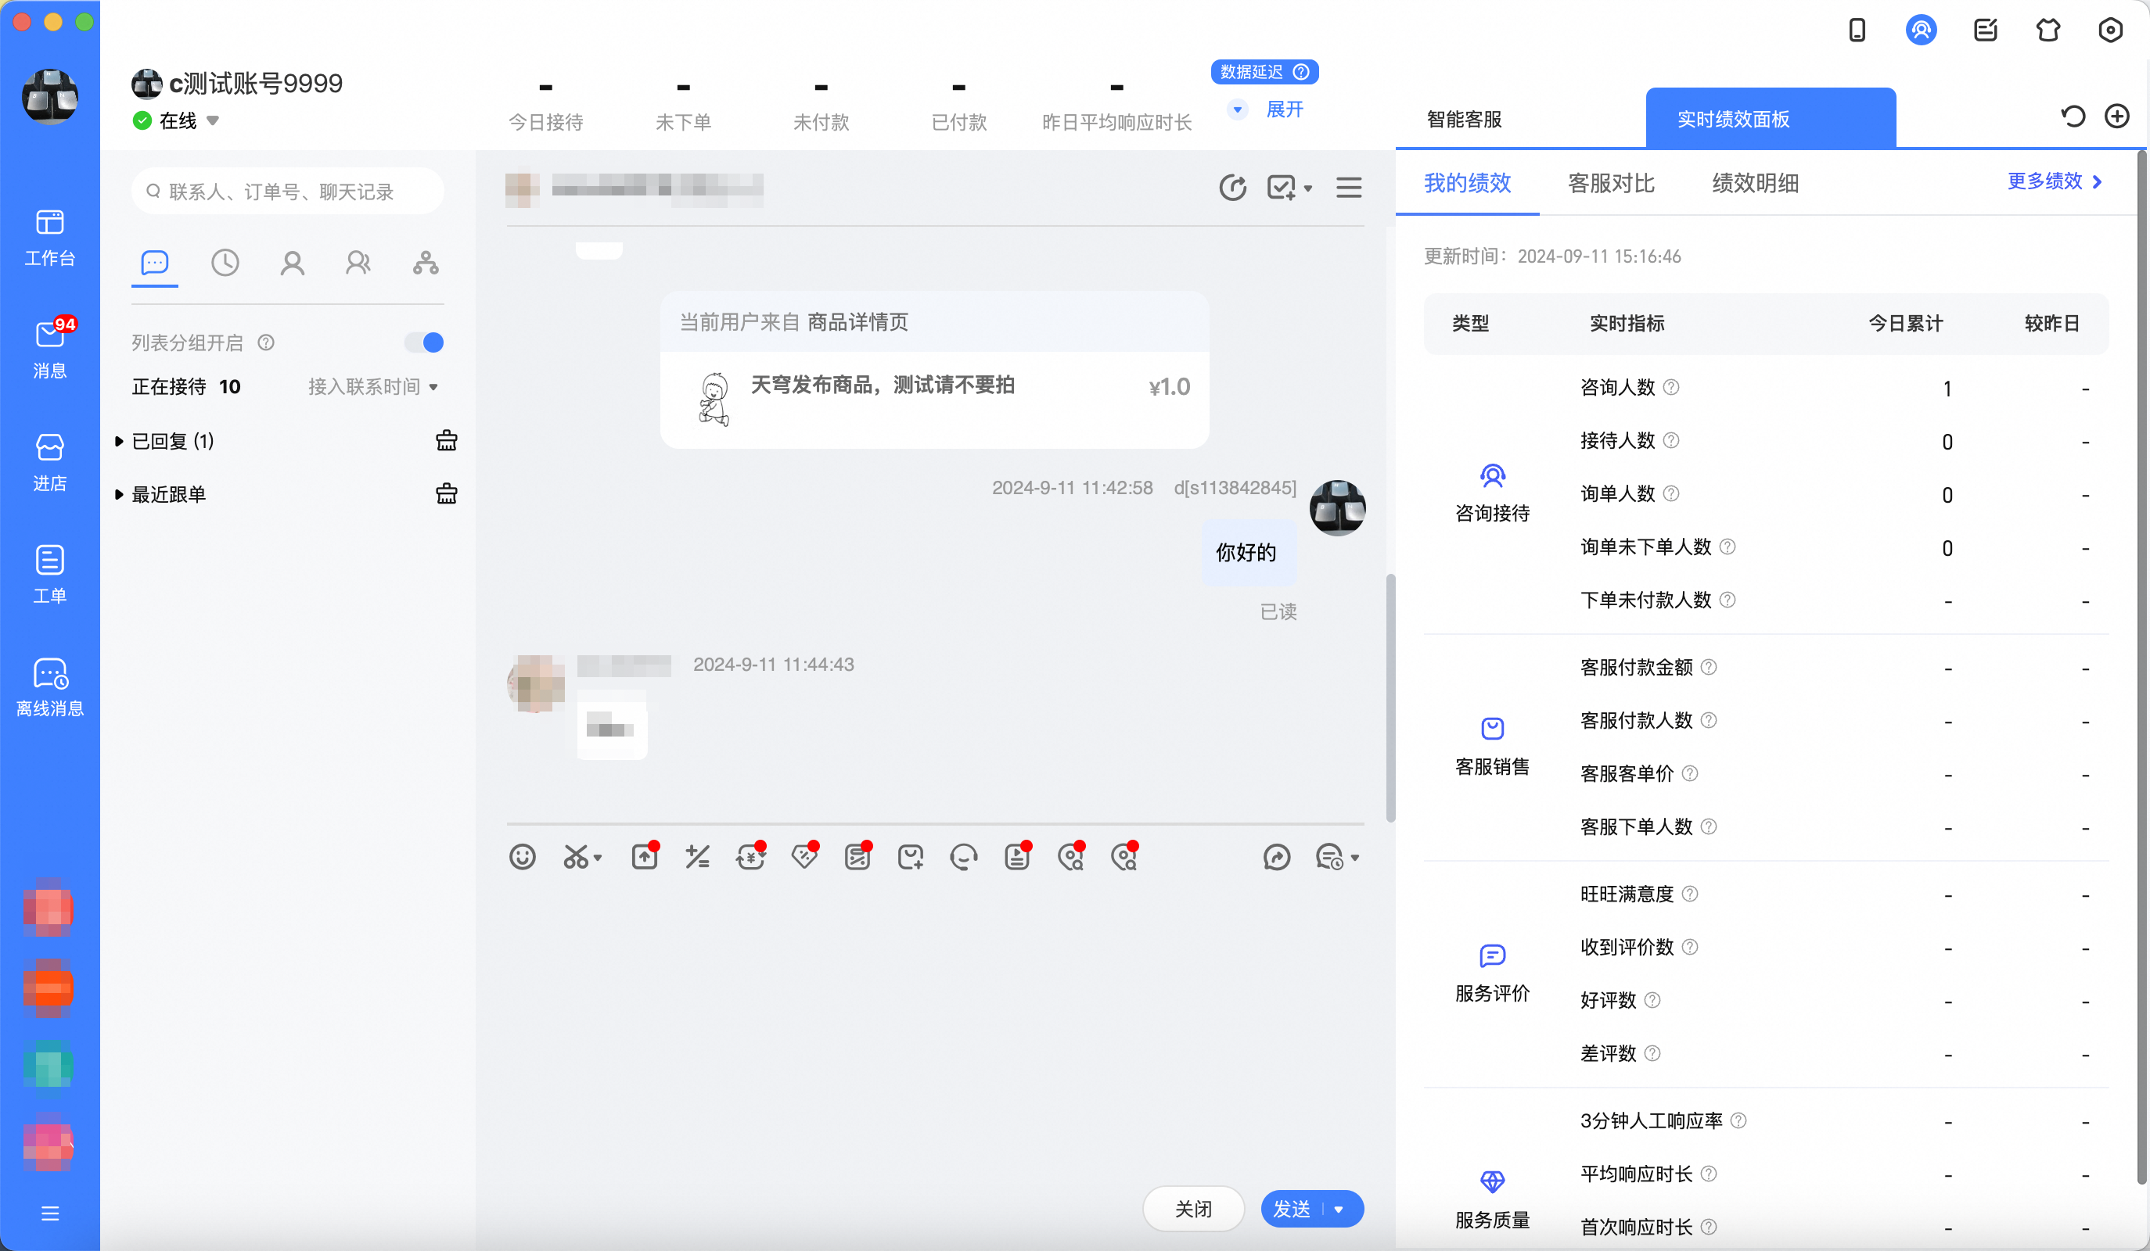Select the 绩效明细 sub-tab
Viewport: 2150px width, 1251px height.
tap(1755, 183)
